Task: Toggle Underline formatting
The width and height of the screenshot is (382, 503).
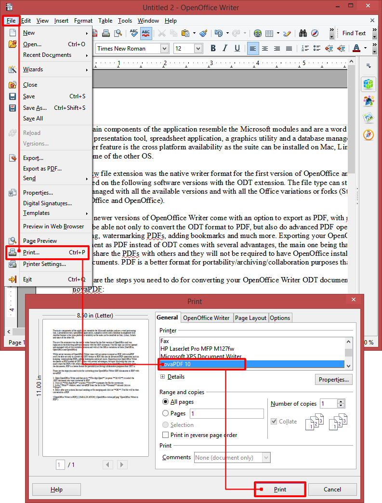Action: point(237,49)
